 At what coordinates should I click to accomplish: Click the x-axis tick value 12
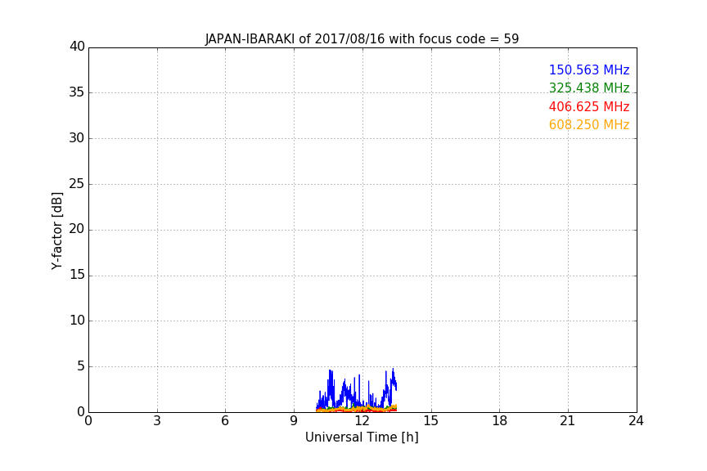point(362,421)
